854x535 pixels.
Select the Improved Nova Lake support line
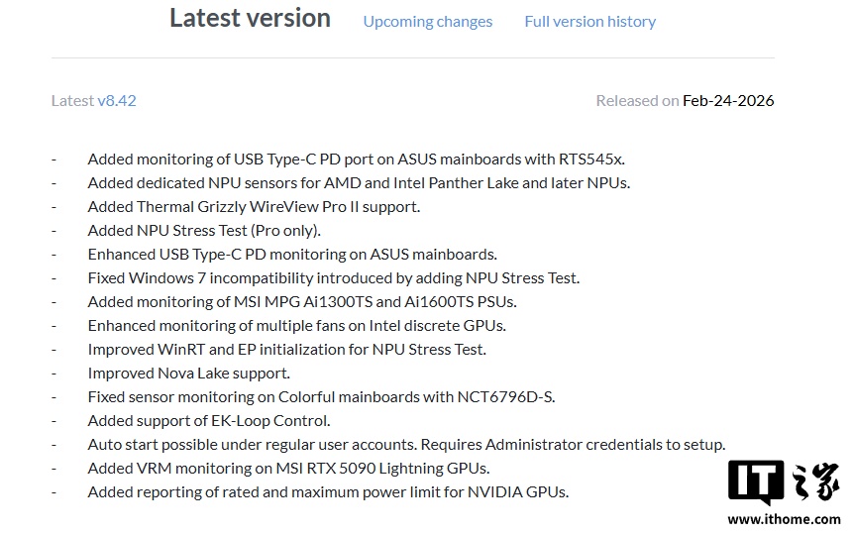point(188,374)
